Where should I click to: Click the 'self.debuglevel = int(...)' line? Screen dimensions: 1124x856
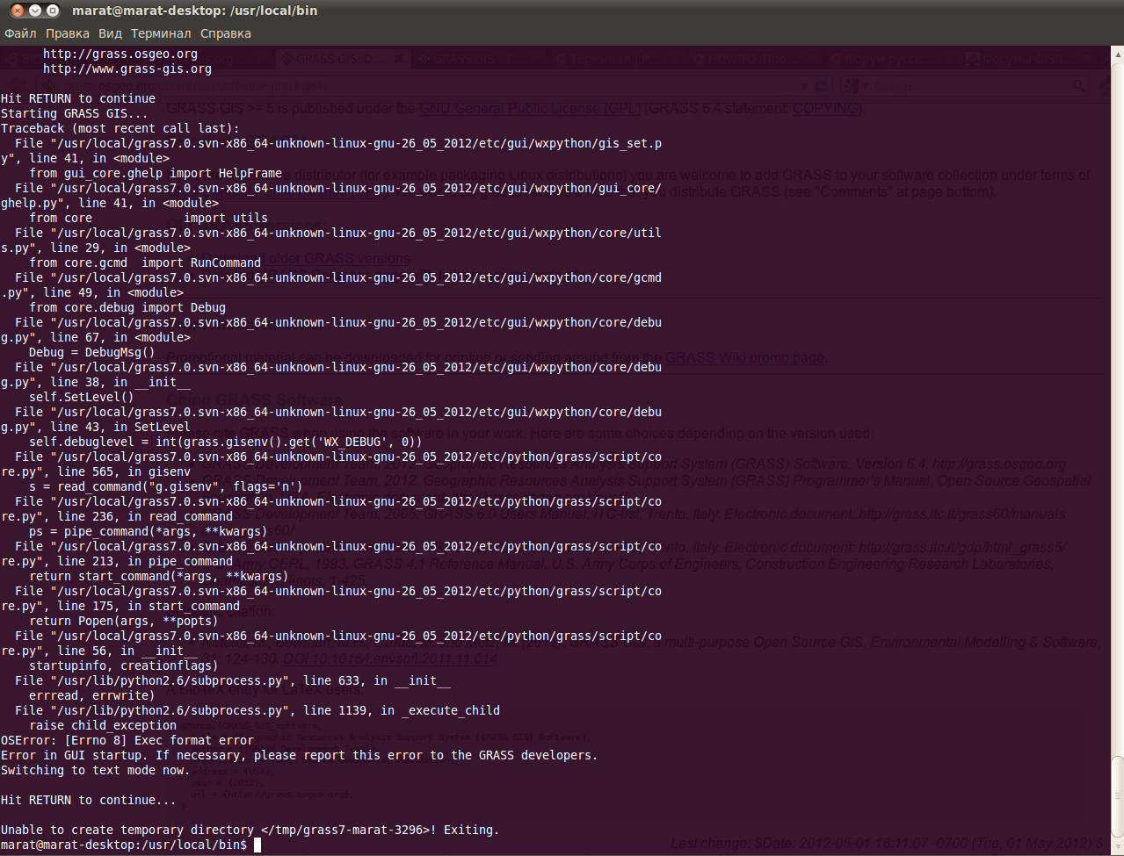226,442
